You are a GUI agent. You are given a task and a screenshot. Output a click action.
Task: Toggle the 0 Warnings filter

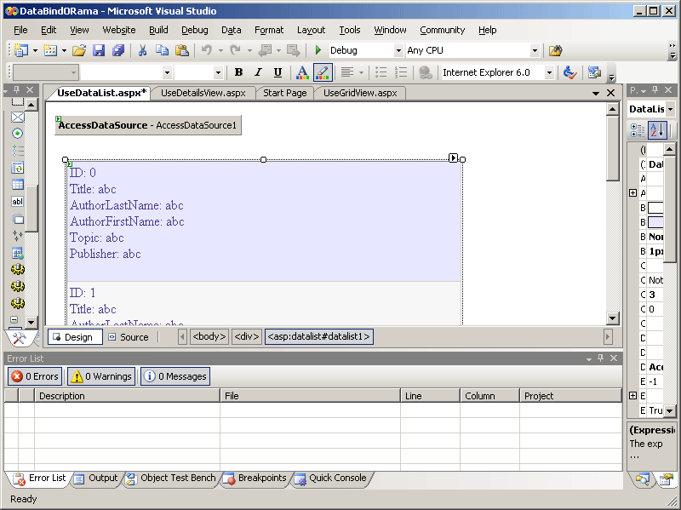(x=100, y=376)
